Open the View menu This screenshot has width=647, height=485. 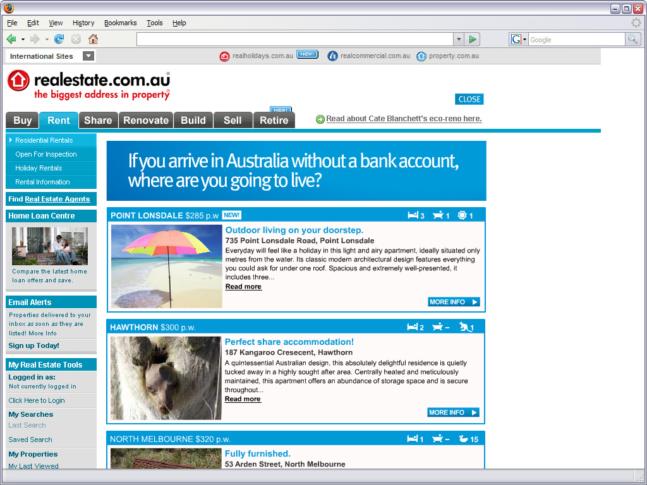tap(56, 23)
